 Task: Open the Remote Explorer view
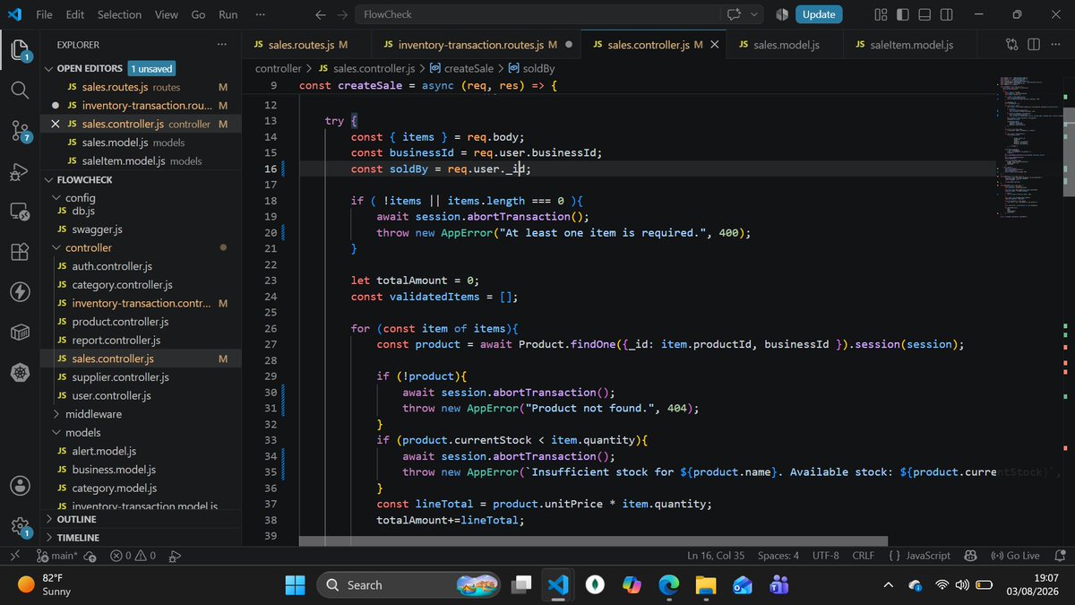click(20, 213)
